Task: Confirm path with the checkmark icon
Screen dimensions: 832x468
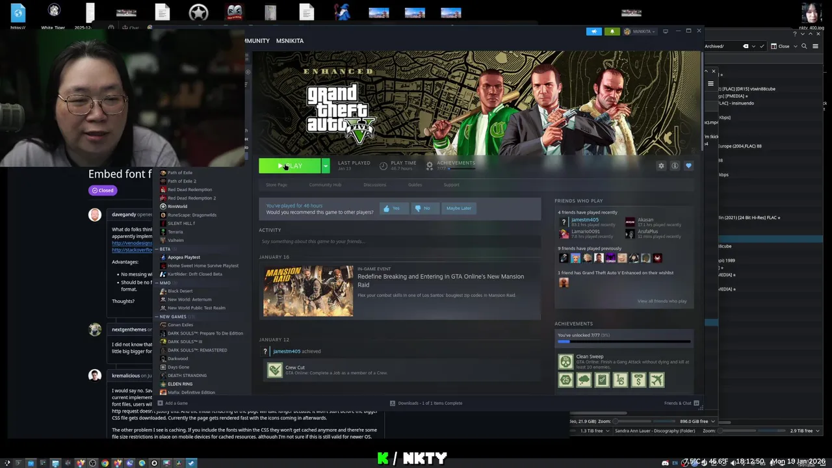Action: click(x=761, y=46)
